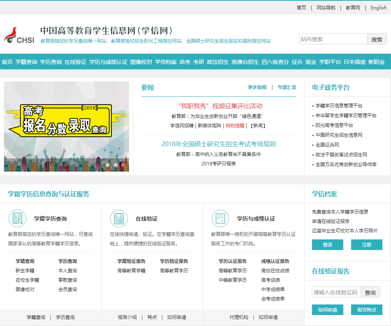Open the red "我职我秀" 视频征集评比活动 headline
This screenshot has width=391, height=326.
(x=220, y=106)
